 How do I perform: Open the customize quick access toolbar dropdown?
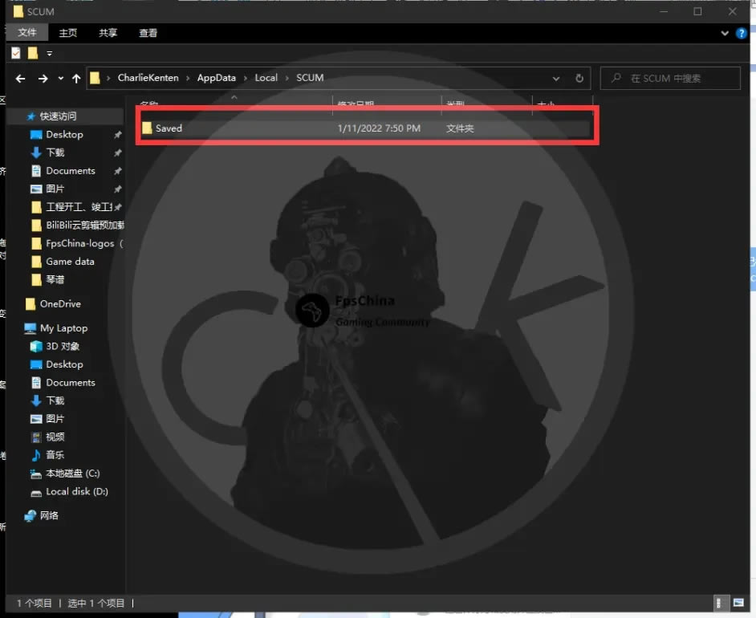[x=49, y=54]
